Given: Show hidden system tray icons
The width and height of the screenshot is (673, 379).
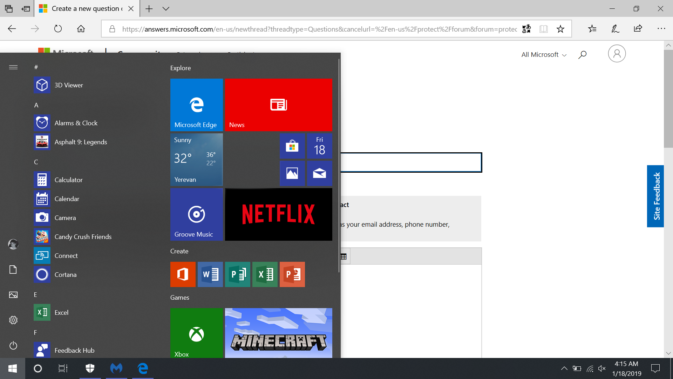Looking at the screenshot, I should point(564,368).
